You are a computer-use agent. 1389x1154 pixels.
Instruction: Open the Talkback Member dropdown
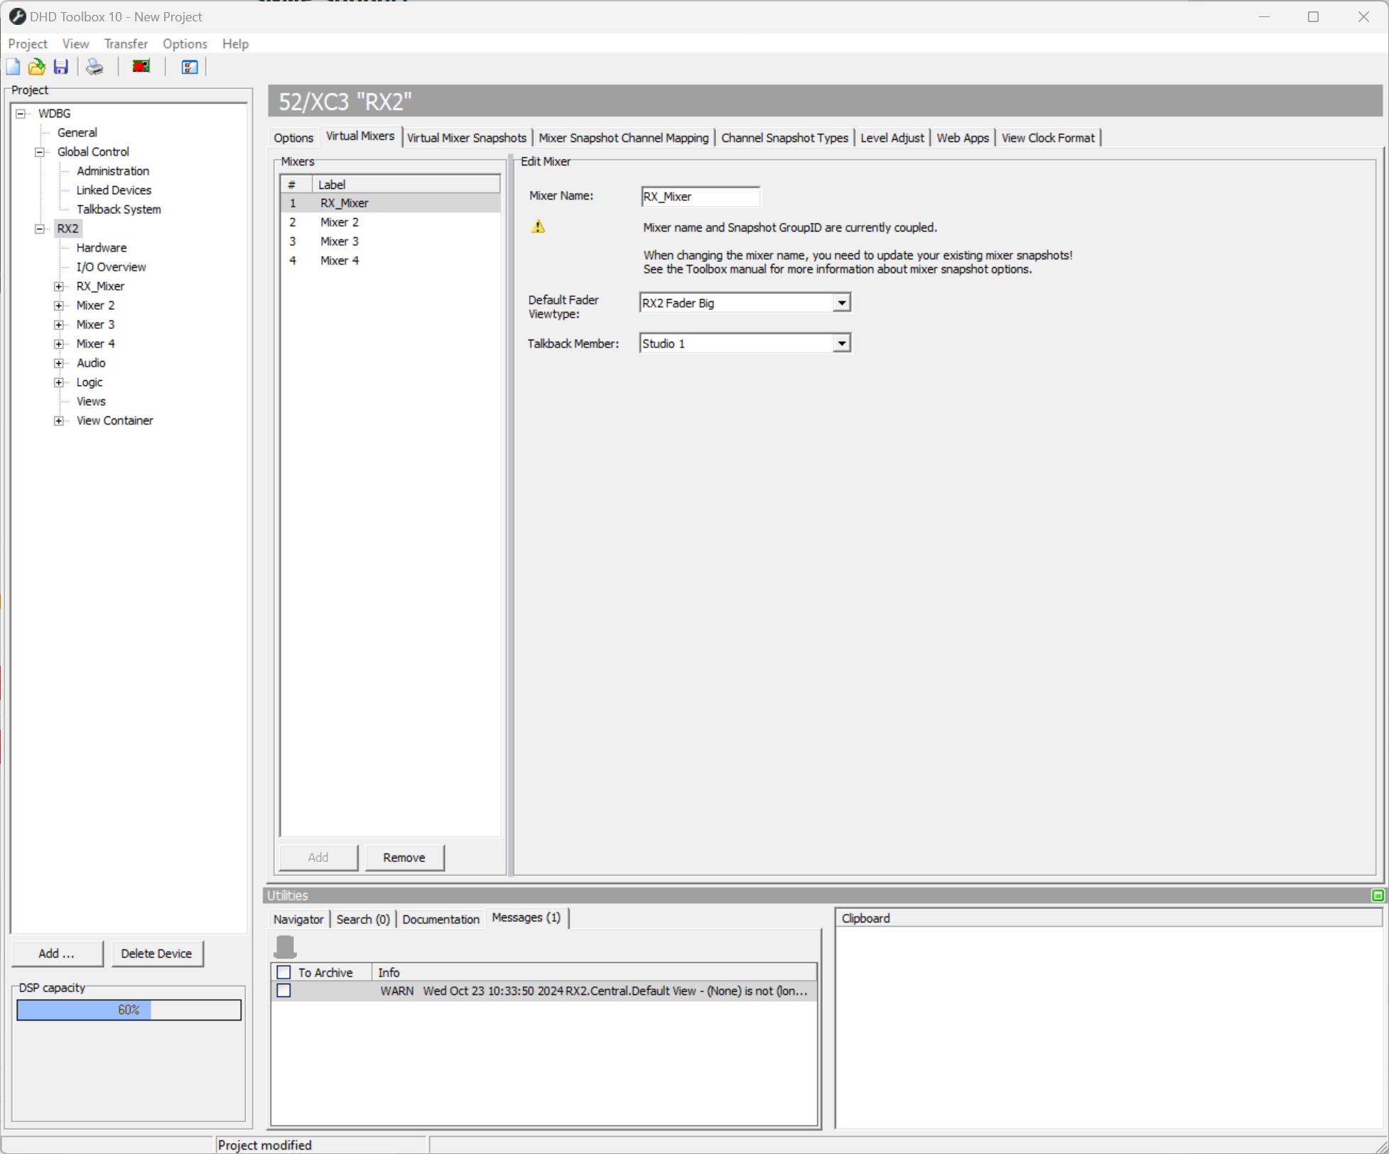pos(841,343)
